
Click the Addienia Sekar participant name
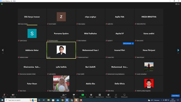click(32, 50)
